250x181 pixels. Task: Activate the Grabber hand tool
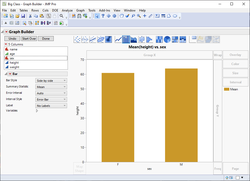tap(122, 16)
